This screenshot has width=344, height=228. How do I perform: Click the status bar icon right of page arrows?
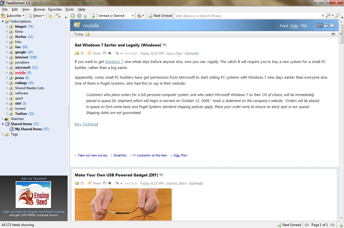click(341, 225)
